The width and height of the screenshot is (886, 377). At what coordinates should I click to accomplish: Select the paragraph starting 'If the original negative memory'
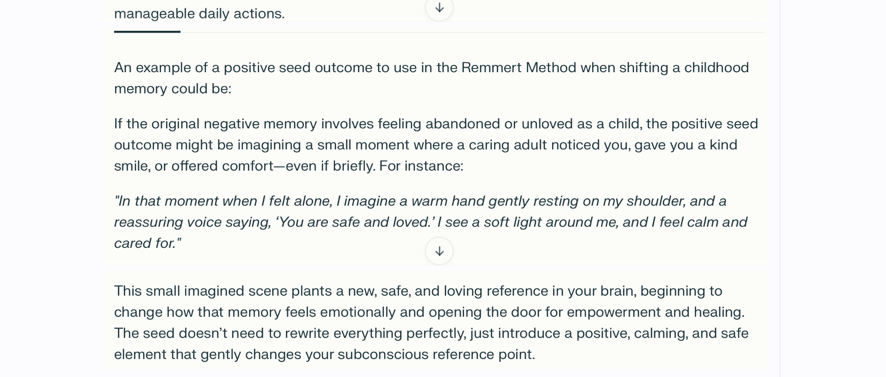(x=436, y=145)
